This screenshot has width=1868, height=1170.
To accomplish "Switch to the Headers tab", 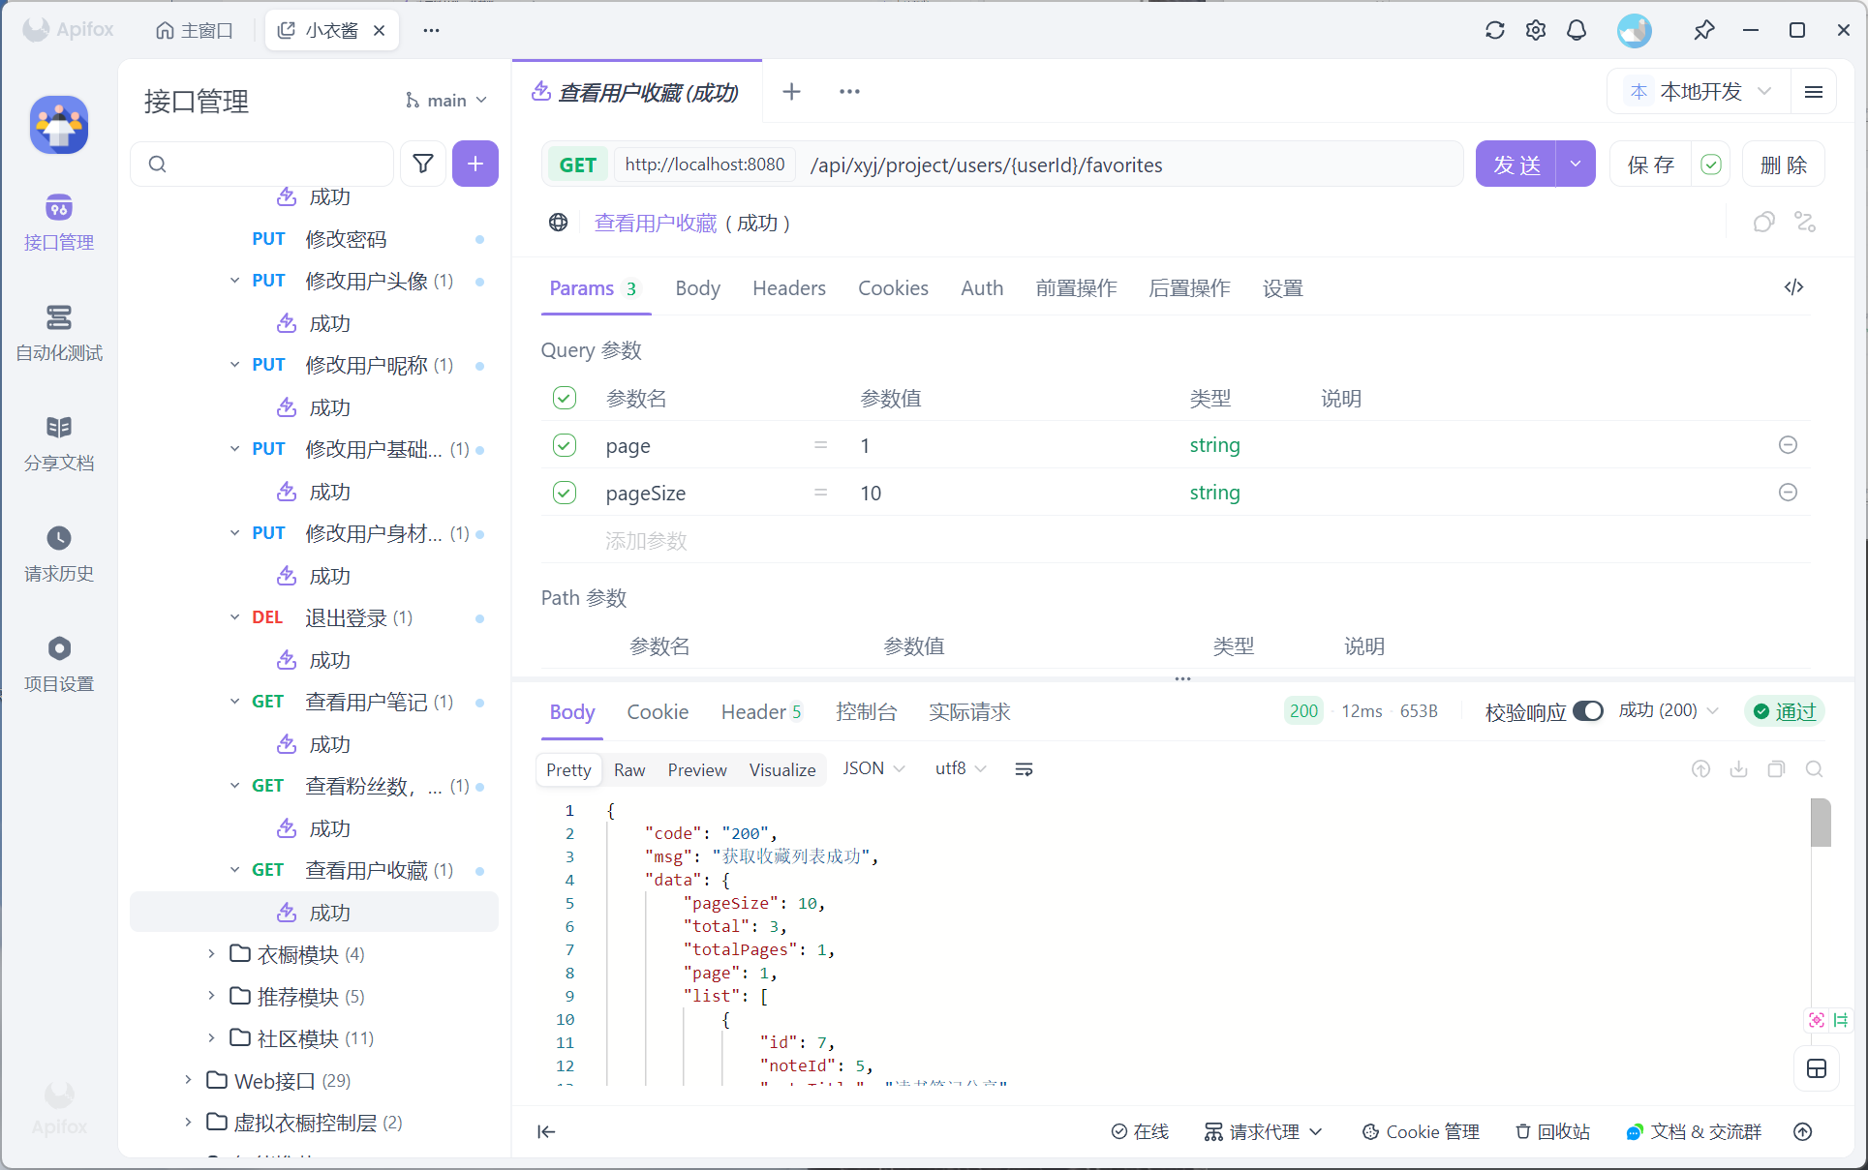I will click(x=788, y=288).
